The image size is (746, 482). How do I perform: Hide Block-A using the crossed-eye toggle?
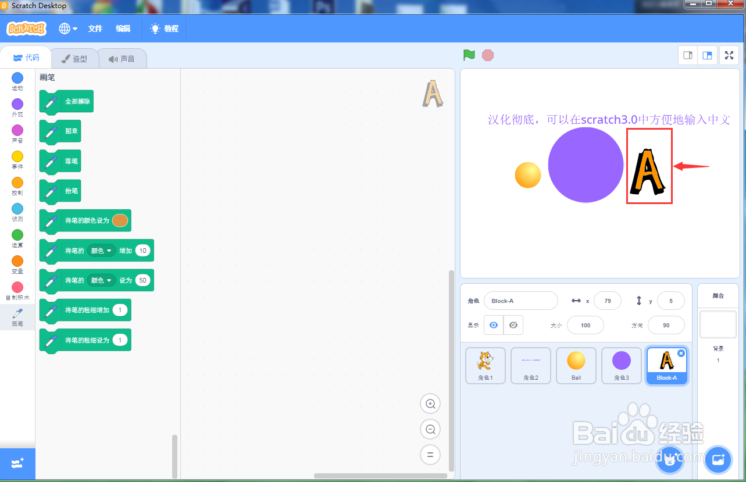[x=513, y=325]
